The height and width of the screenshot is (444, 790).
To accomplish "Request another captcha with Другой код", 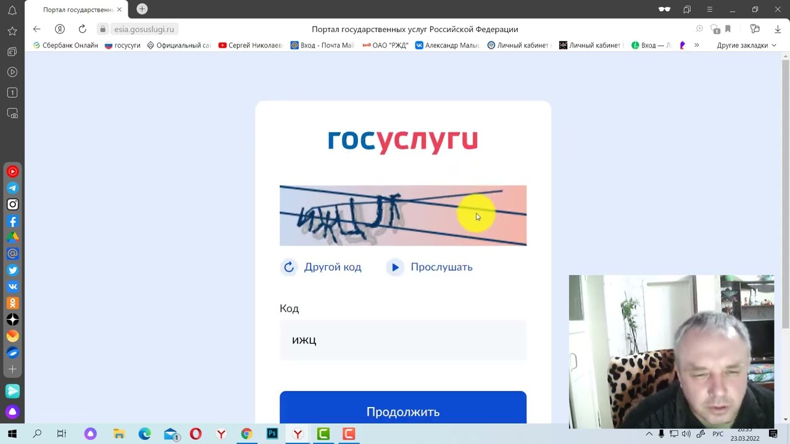I will point(321,267).
